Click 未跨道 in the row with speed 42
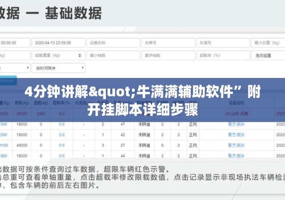The image size is (285, 200). (144, 135)
